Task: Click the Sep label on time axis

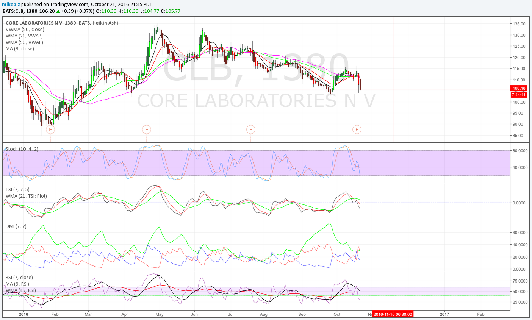Action: pos(302,314)
